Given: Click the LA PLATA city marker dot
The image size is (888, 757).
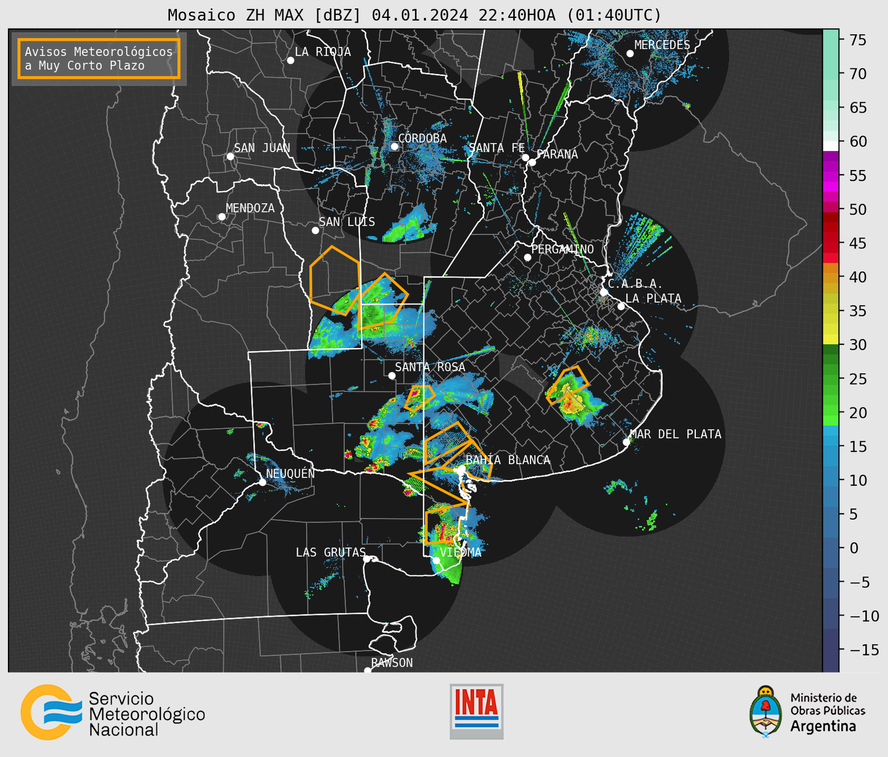Looking at the screenshot, I should pyautogui.click(x=621, y=306).
